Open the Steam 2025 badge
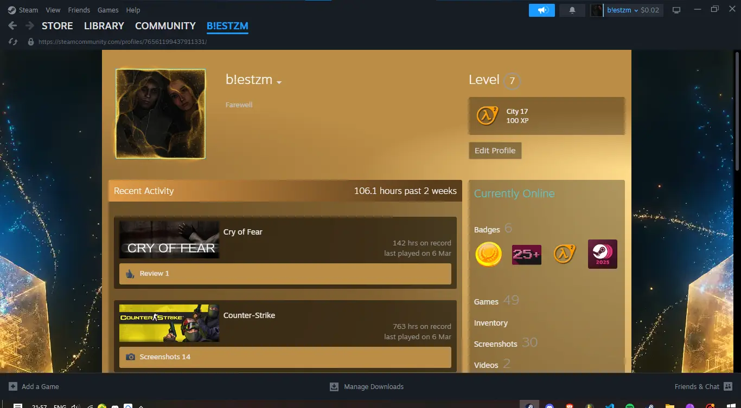 click(x=603, y=254)
